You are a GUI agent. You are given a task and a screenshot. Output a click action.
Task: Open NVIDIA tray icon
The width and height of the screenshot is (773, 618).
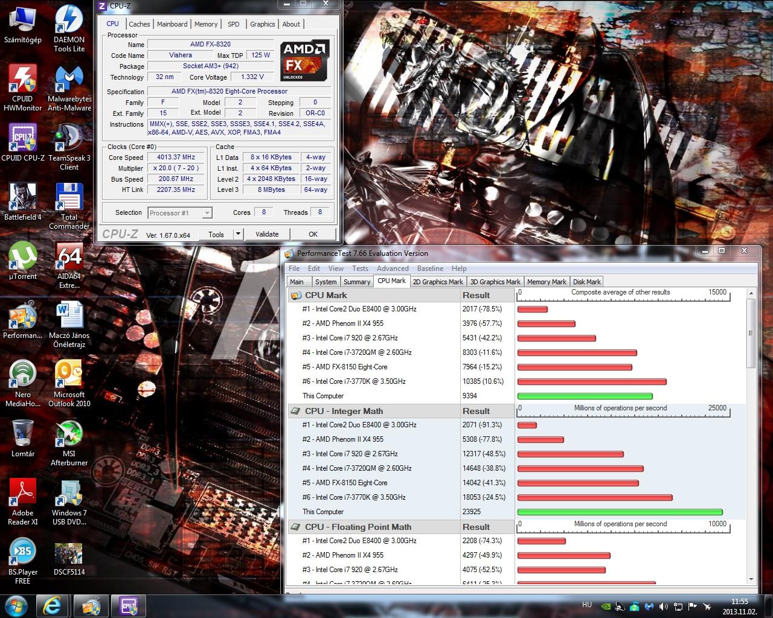coord(606,607)
